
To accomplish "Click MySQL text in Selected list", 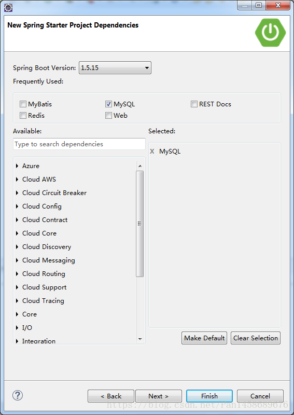I will pyautogui.click(x=170, y=151).
